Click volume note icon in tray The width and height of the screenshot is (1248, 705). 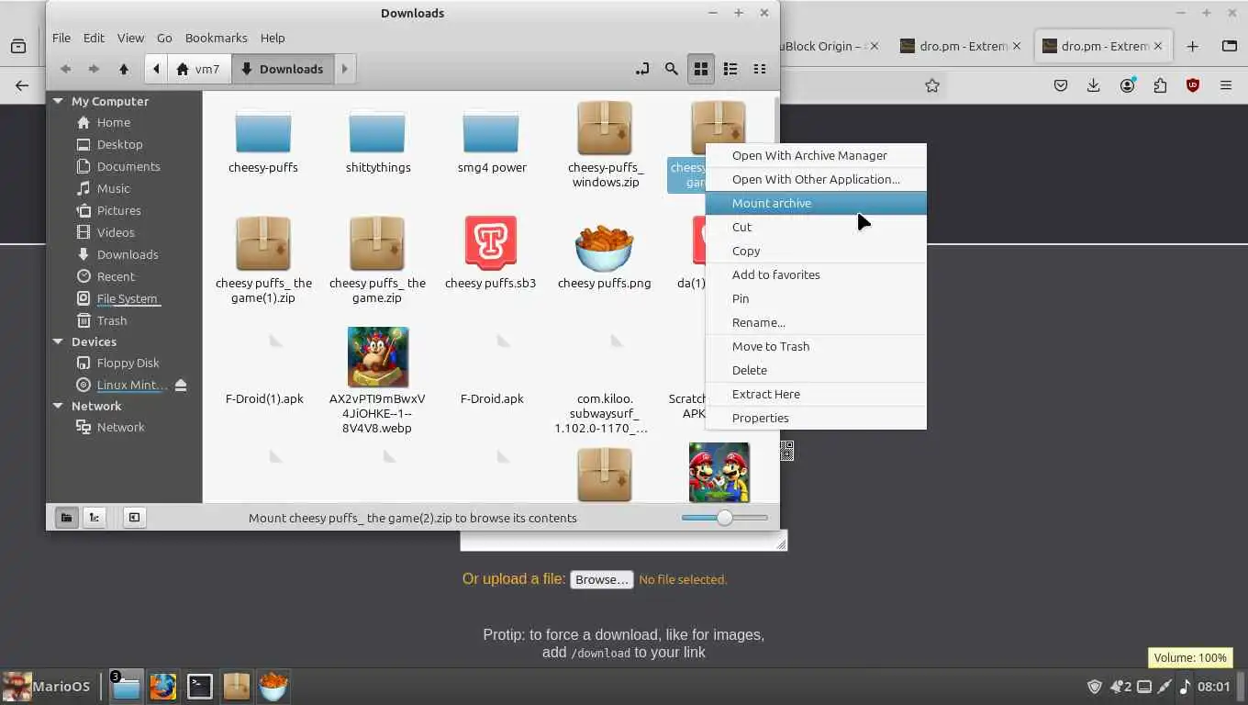pos(1185,686)
